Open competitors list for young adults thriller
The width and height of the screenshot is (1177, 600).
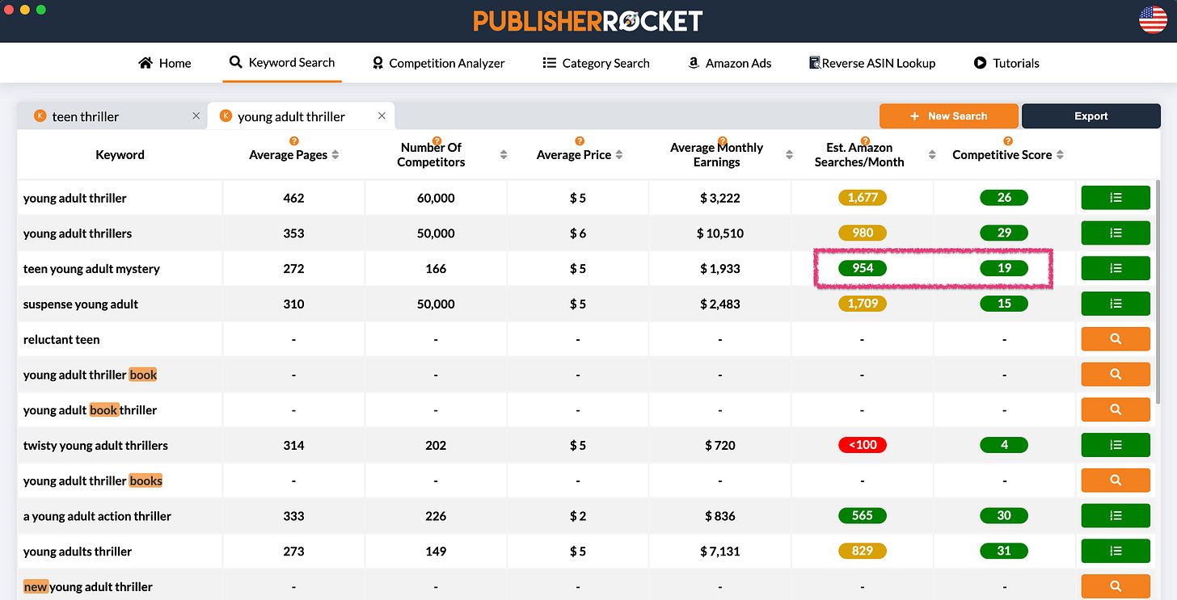[1116, 551]
